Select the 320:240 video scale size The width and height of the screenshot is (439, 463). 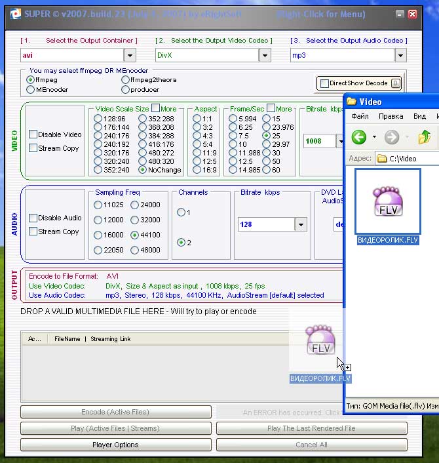point(98,161)
